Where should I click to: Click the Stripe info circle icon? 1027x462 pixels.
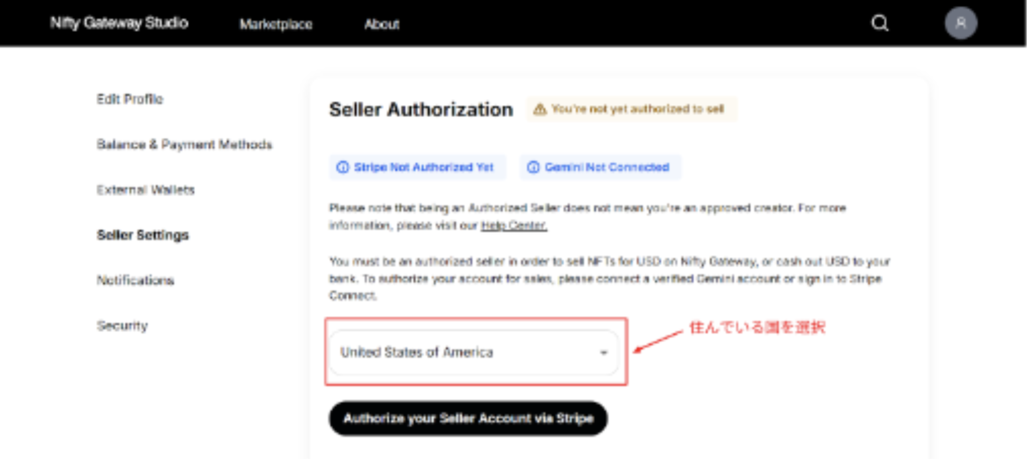pyautogui.click(x=342, y=168)
